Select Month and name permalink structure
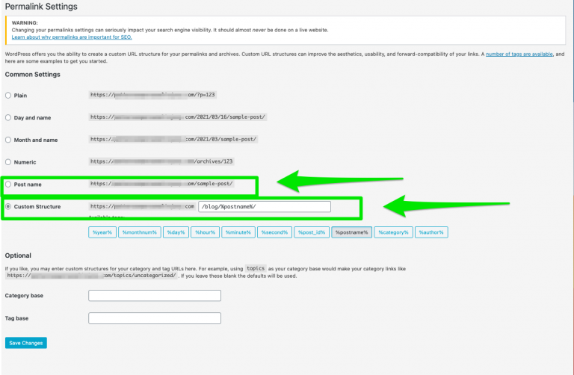 point(8,140)
